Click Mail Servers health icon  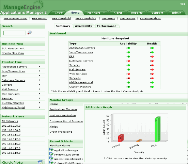[152, 70]
